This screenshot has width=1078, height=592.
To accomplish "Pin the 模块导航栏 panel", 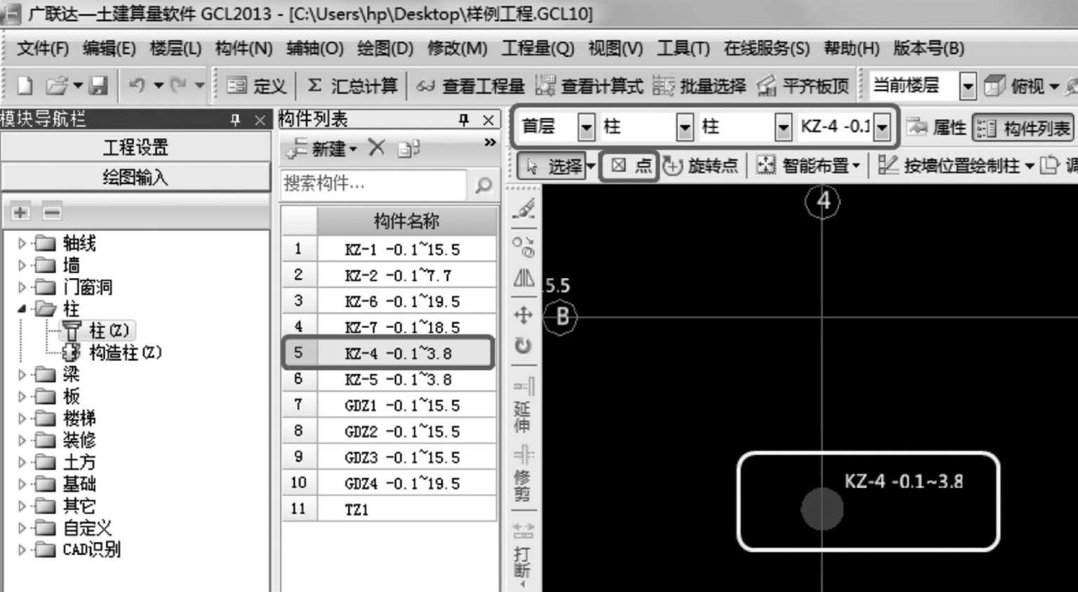I will [x=235, y=120].
